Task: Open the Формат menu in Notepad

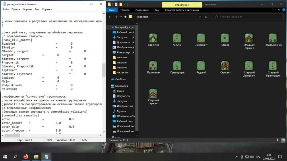Action: (27, 9)
